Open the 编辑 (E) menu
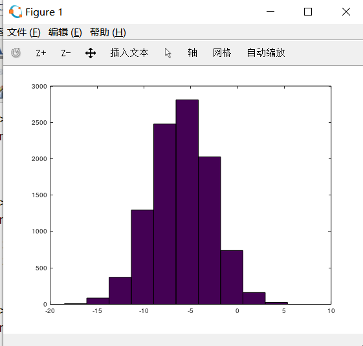The height and width of the screenshot is (346, 363). point(65,32)
